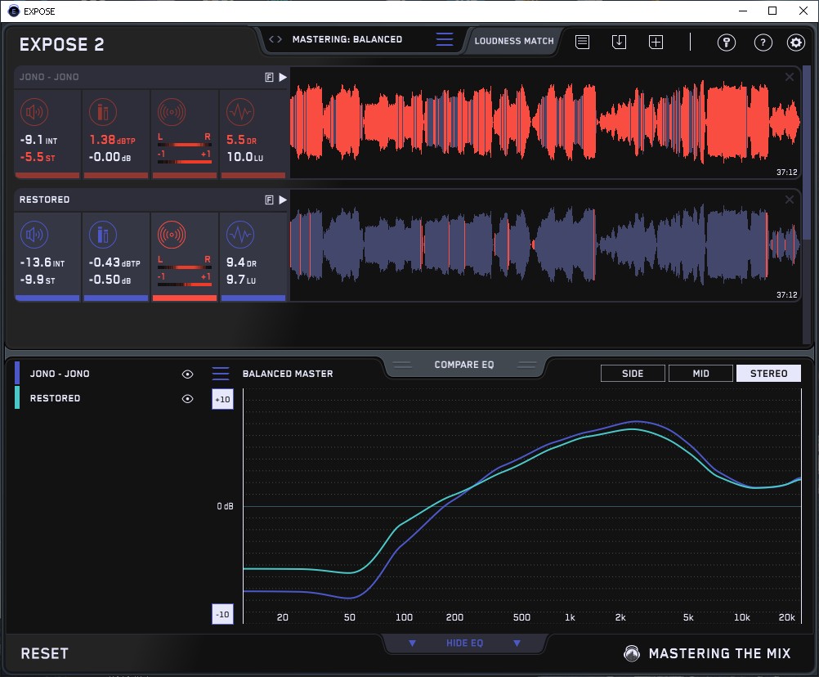Image resolution: width=819 pixels, height=677 pixels.
Task: Toggle the LOUDNESS MATCH button
Action: click(x=514, y=40)
